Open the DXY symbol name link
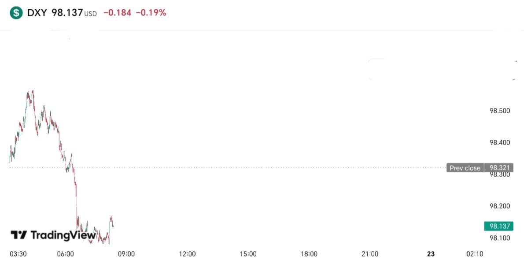 (37, 13)
